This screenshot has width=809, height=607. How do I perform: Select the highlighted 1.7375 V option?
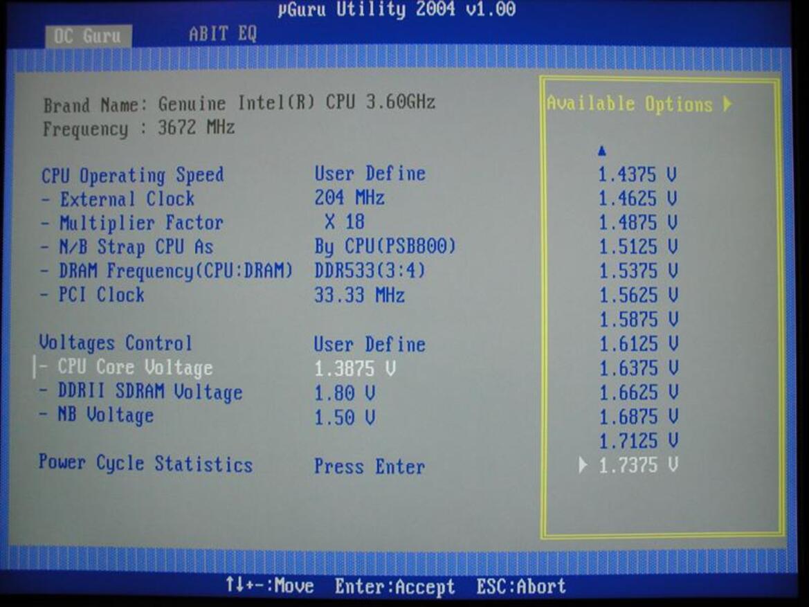(x=637, y=465)
